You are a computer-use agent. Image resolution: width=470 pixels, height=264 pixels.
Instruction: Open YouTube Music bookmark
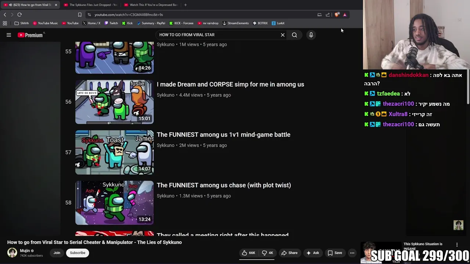click(x=45, y=23)
